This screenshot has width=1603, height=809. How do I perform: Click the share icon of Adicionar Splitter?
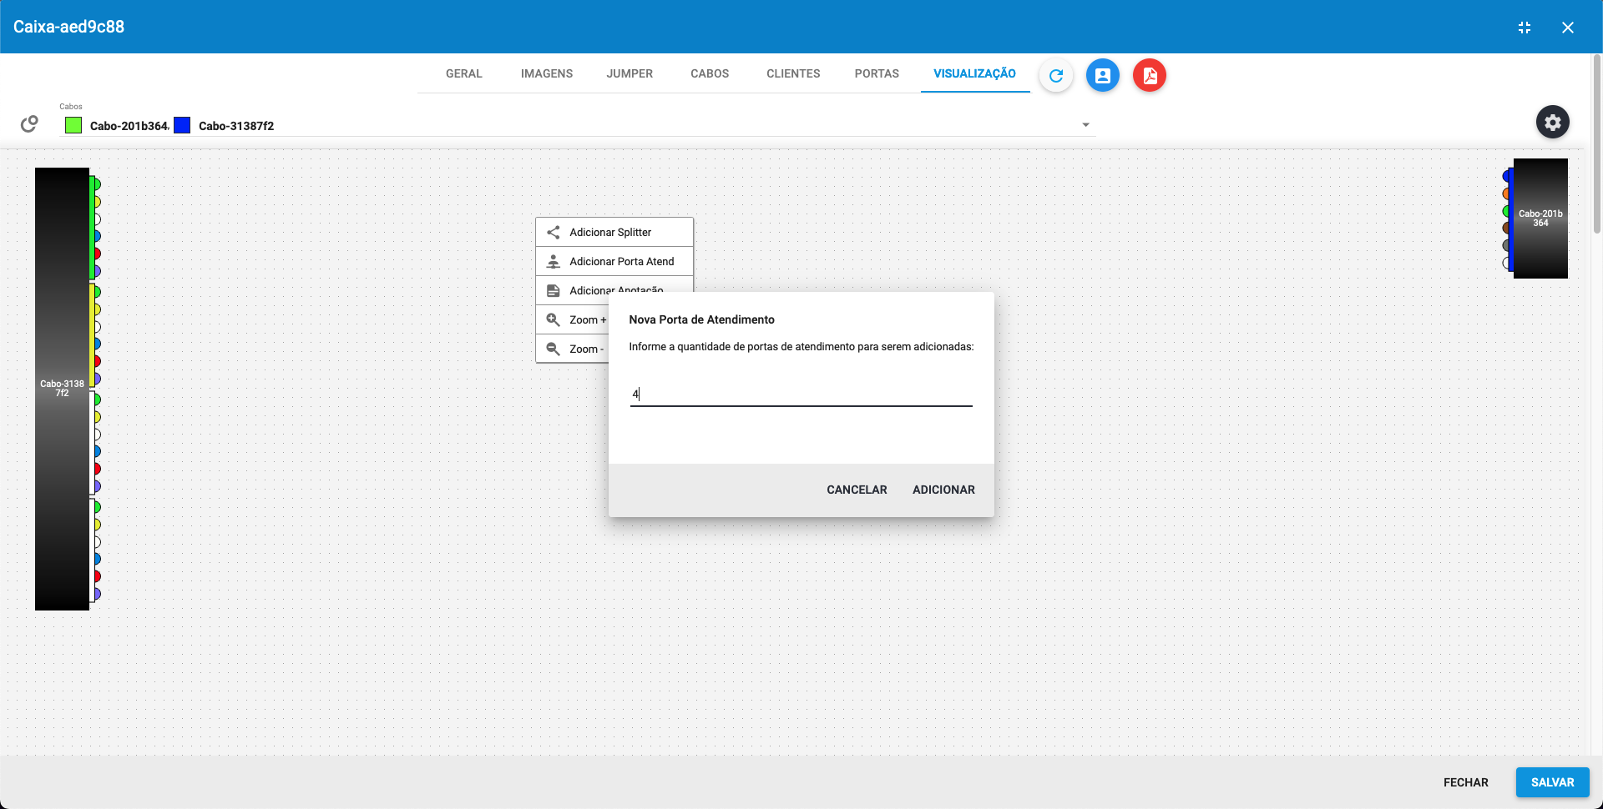[553, 233]
